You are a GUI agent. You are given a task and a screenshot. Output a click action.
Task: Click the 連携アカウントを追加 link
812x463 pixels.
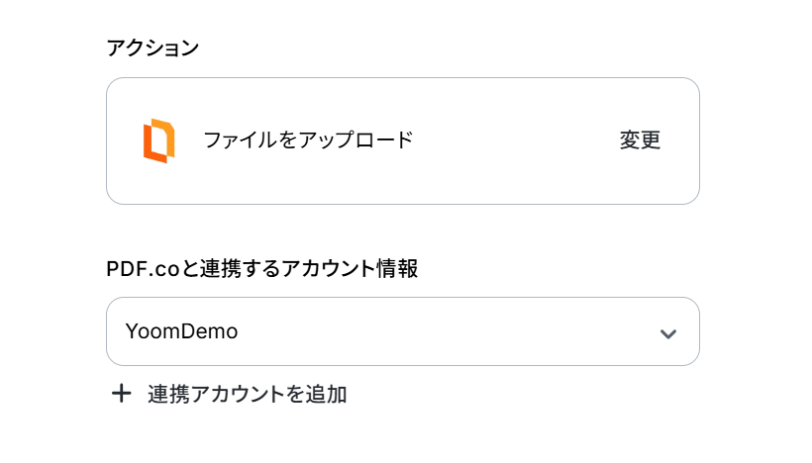tap(247, 394)
